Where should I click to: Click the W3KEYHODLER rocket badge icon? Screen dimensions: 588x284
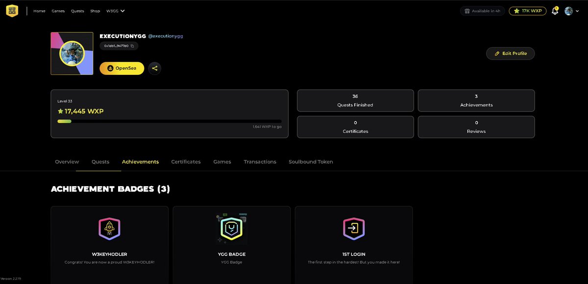(109, 228)
